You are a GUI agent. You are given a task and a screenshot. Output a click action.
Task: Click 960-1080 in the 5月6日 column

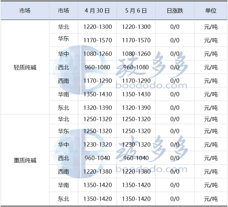[136, 67]
